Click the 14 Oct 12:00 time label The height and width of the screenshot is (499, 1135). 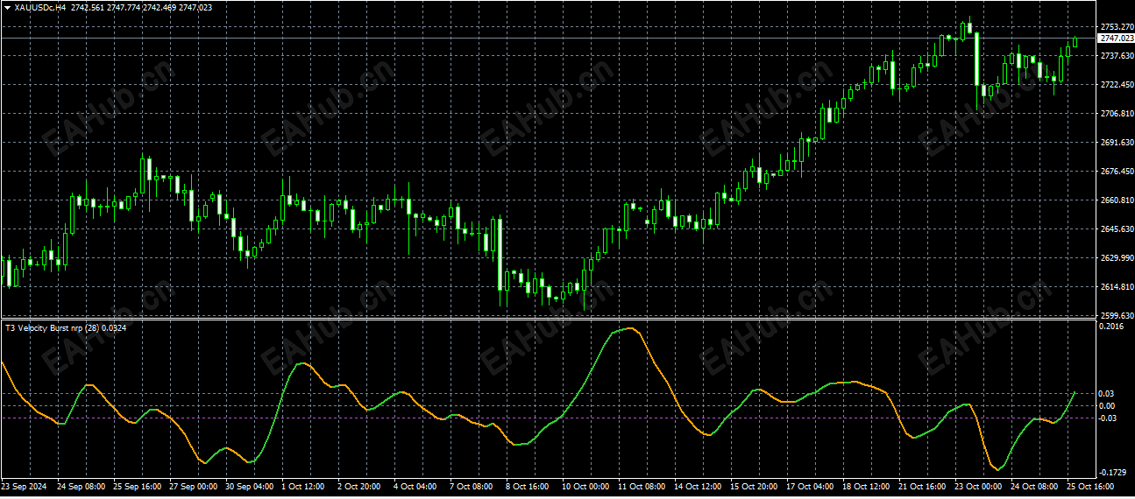[x=698, y=486]
